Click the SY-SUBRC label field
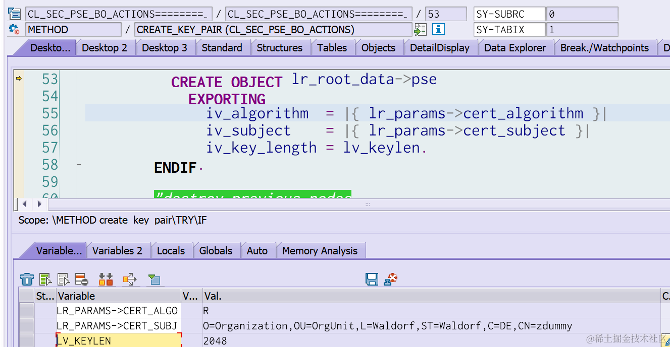 tap(509, 14)
